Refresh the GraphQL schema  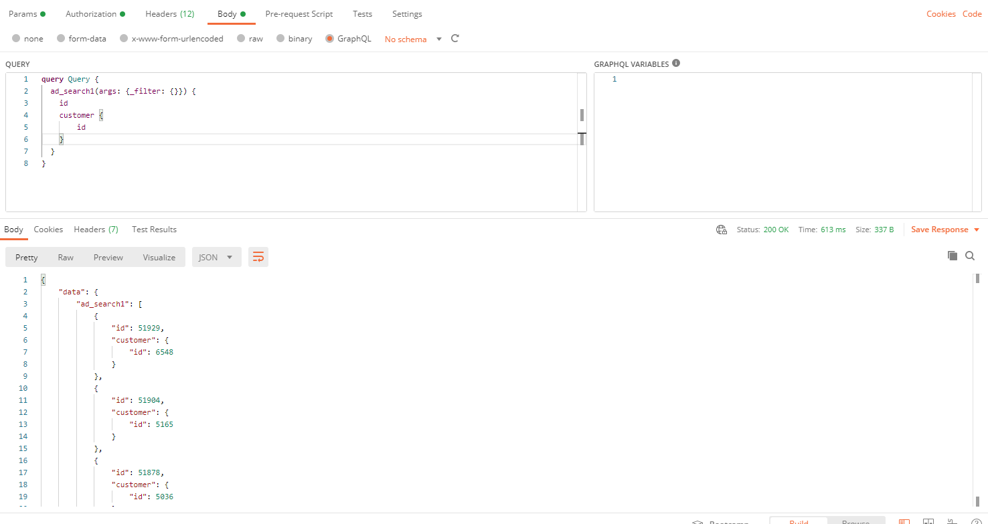[455, 39]
